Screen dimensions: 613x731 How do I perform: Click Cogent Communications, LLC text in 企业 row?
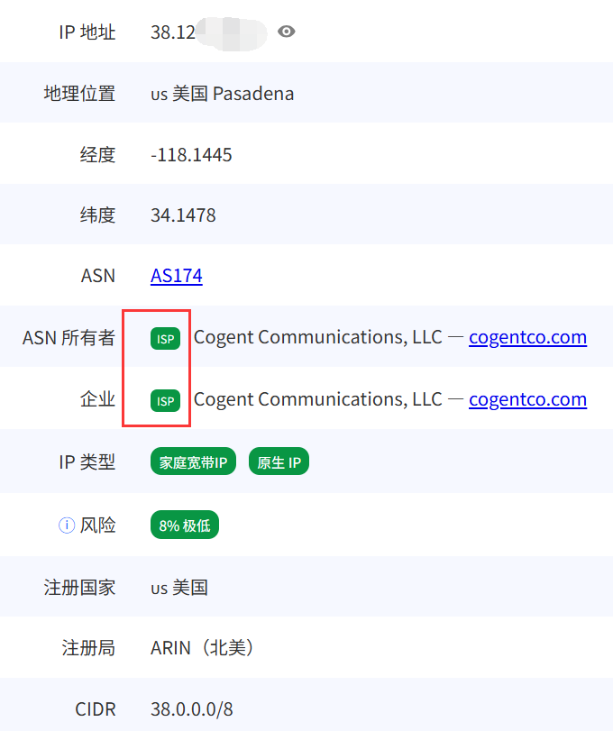317,399
